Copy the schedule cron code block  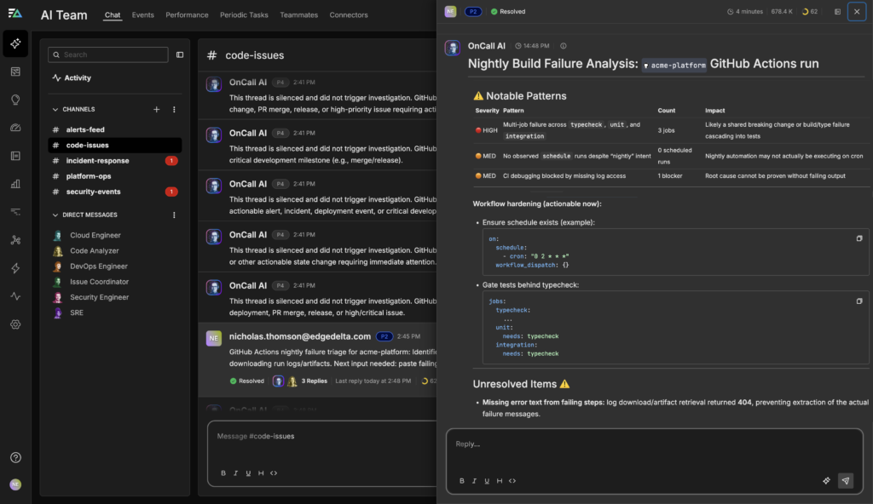[x=859, y=238]
